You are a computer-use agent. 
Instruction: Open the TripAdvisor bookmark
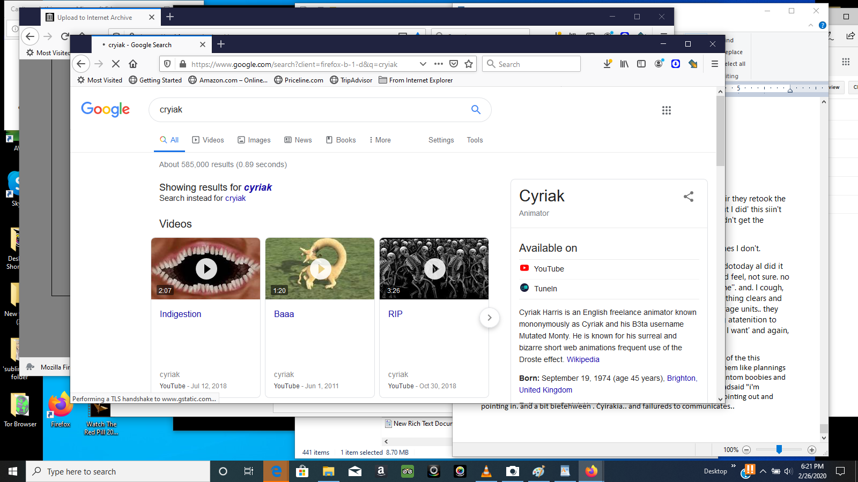351,80
